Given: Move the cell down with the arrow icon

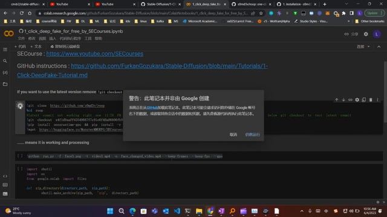Looking at the screenshot, I should (x=343, y=99).
